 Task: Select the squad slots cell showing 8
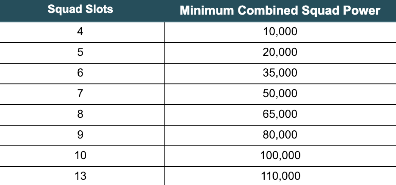(x=82, y=115)
